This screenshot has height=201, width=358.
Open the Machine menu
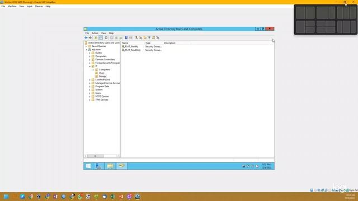(x=12, y=6)
